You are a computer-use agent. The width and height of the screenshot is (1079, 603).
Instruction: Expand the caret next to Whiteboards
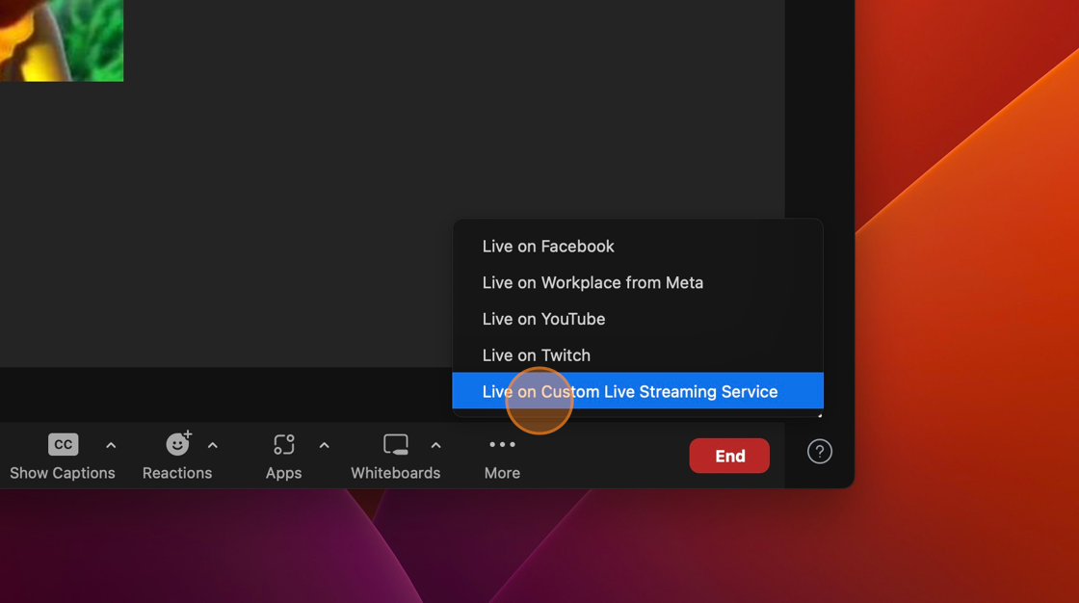click(435, 445)
